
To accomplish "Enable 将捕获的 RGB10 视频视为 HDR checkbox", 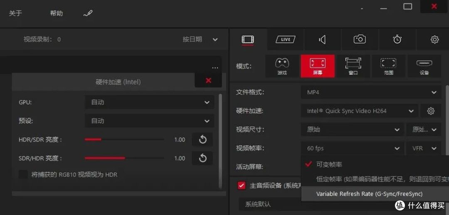I will pyautogui.click(x=23, y=174).
